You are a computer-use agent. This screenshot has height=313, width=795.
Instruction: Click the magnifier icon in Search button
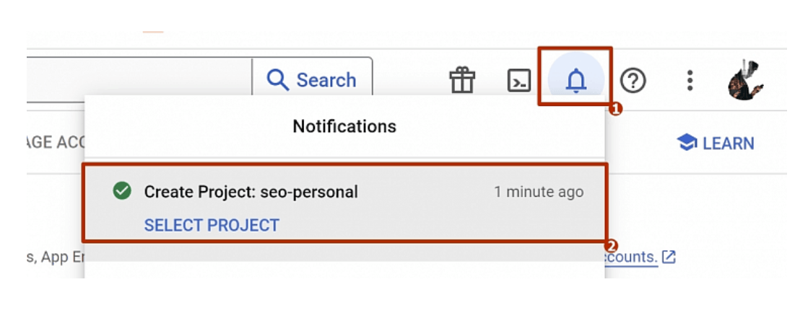[278, 79]
